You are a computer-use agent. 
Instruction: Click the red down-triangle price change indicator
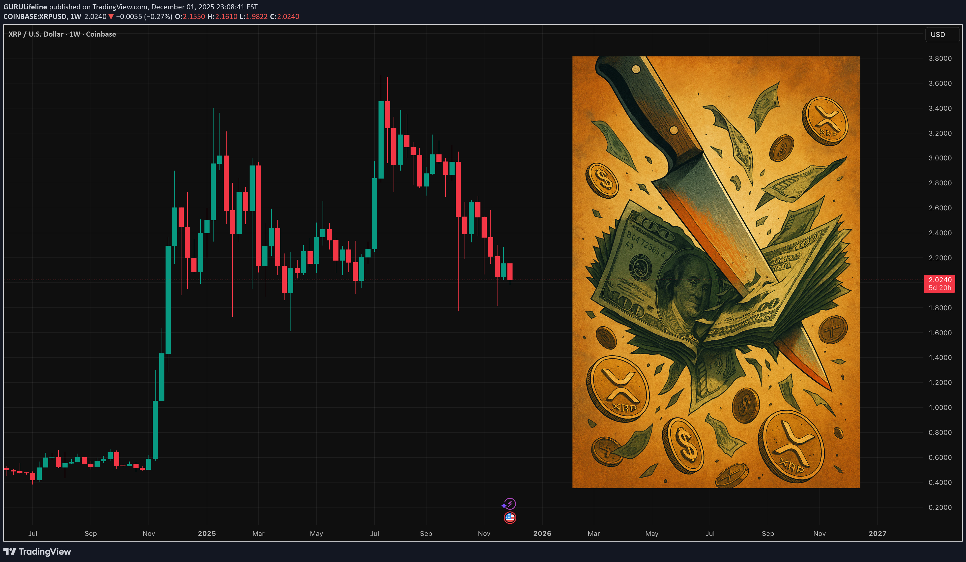point(111,16)
